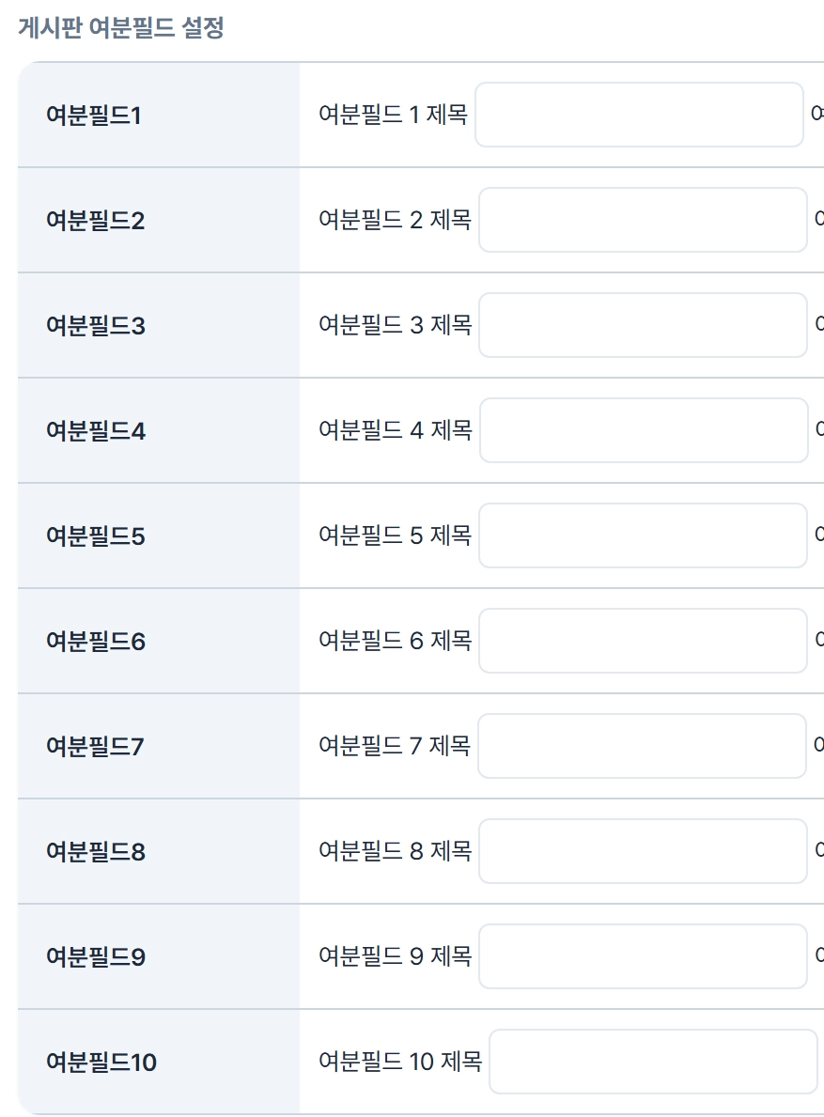This screenshot has width=824, height=1117.
Task: Click the 여분필드 3 제목 input field
Action: coord(643,325)
